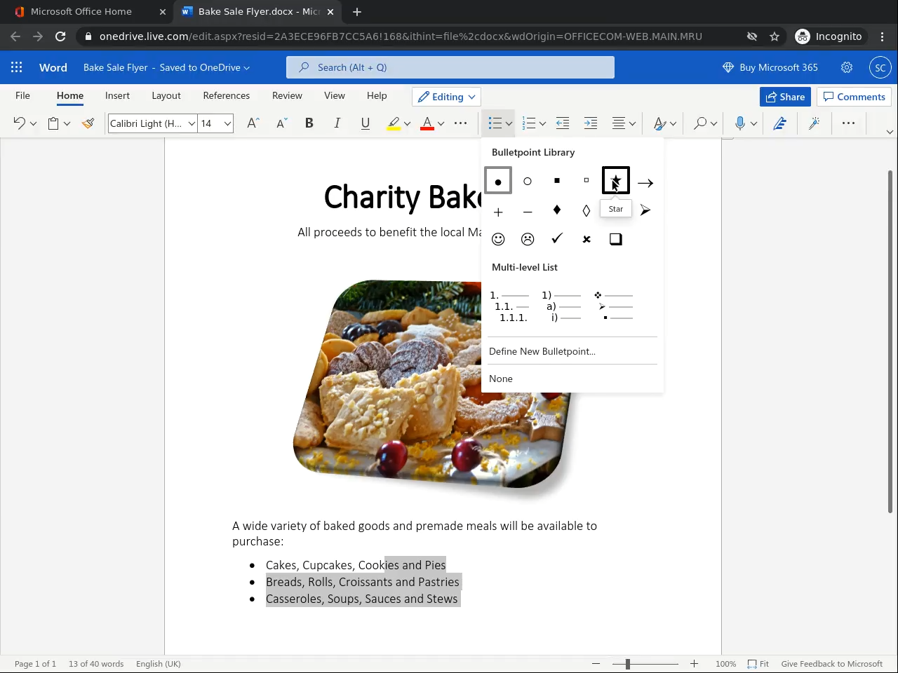Open the Editor pen tool

point(779,123)
